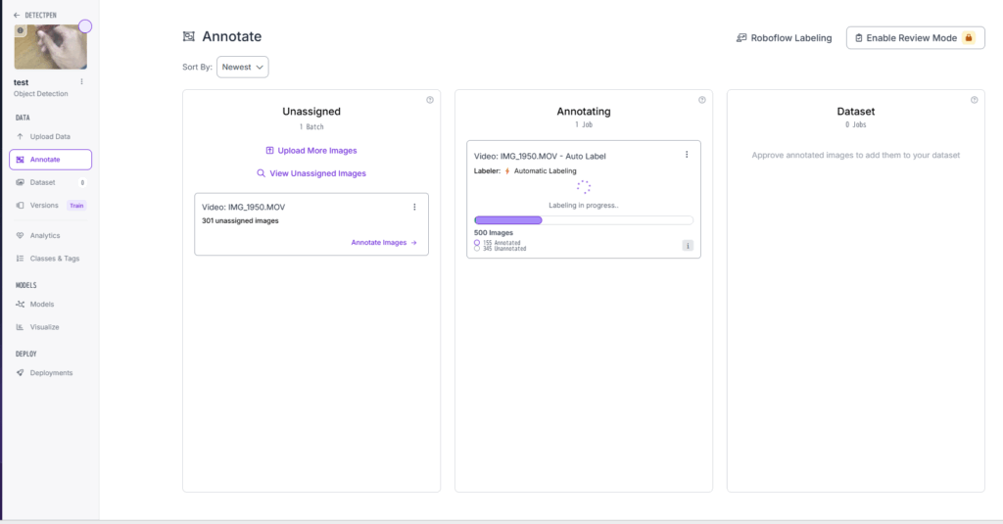1003x524 pixels.
Task: Open Versions in the sidebar
Action: click(44, 206)
